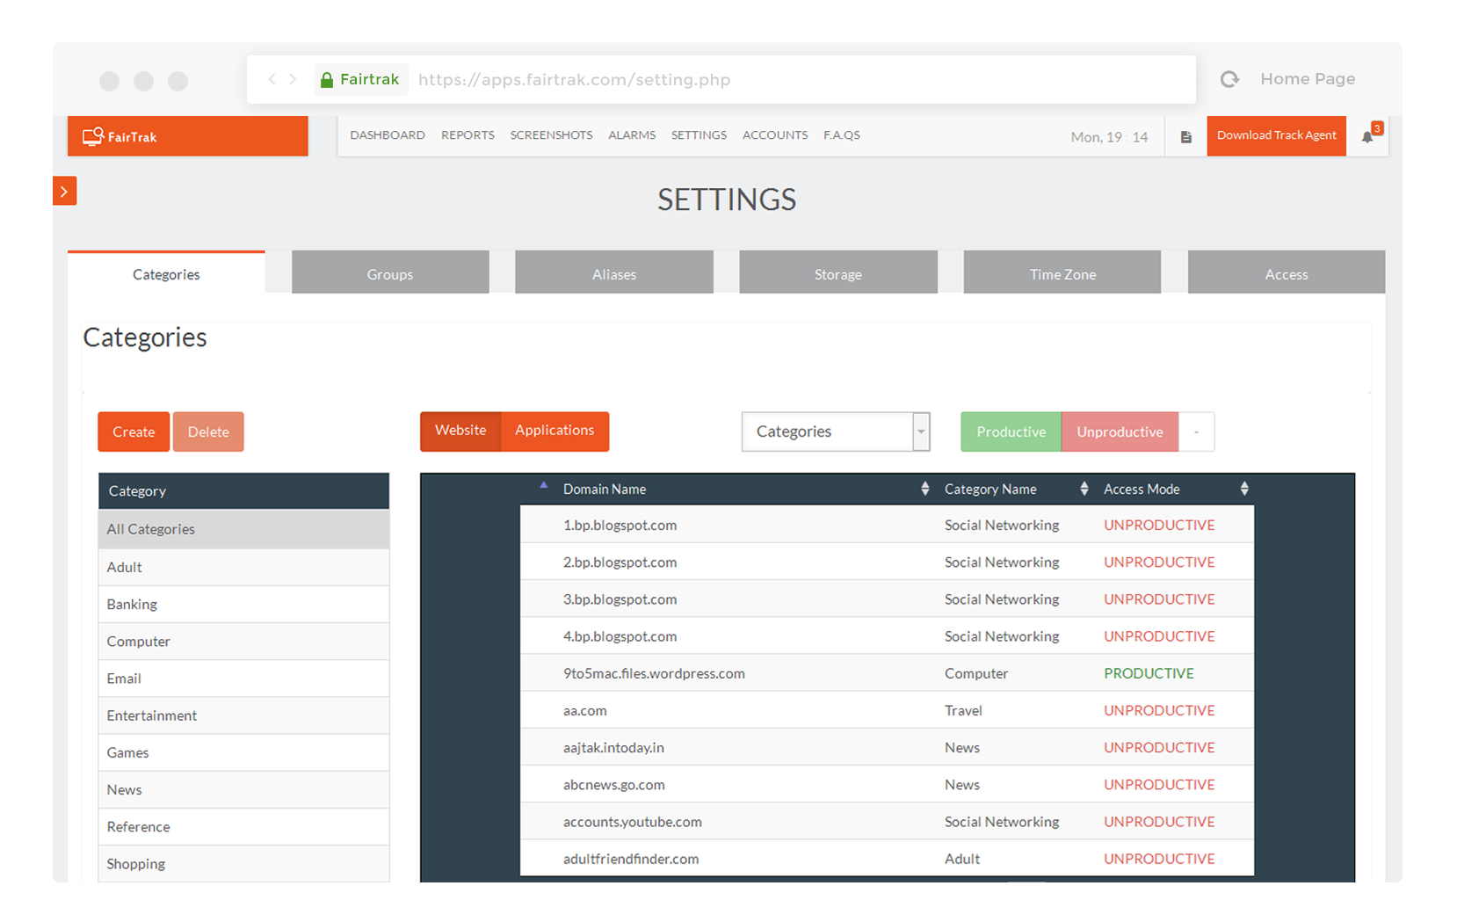Expand the orange sidebar chevron
1457x922 pixels.
(64, 191)
